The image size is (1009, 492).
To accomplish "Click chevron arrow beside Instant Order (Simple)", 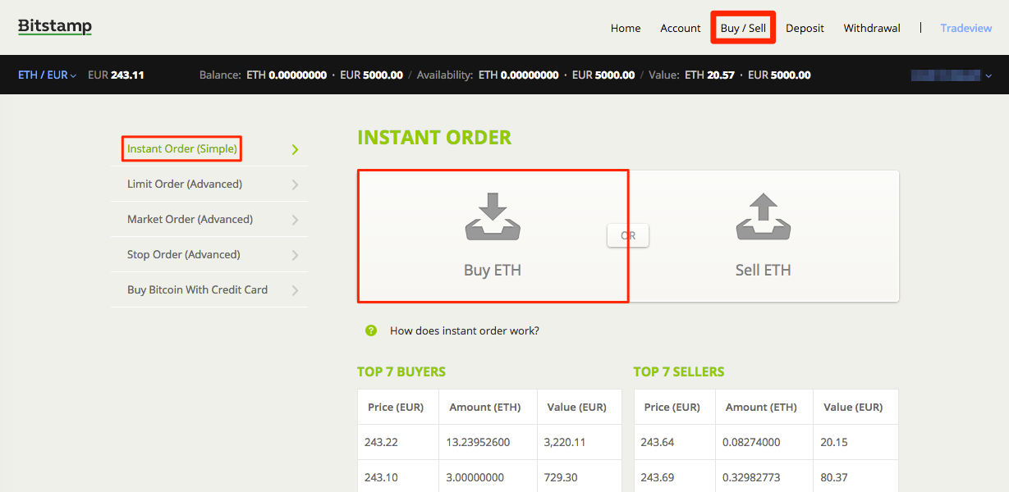I will click(x=295, y=149).
